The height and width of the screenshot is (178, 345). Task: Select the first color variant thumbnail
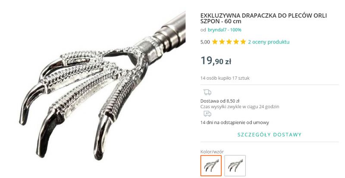click(211, 166)
